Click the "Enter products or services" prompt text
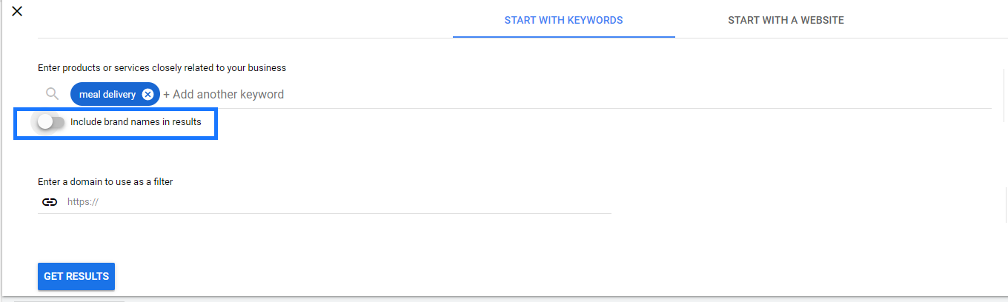 (x=162, y=67)
